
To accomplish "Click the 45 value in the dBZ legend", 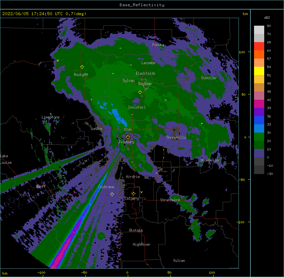I will [x=269, y=91].
